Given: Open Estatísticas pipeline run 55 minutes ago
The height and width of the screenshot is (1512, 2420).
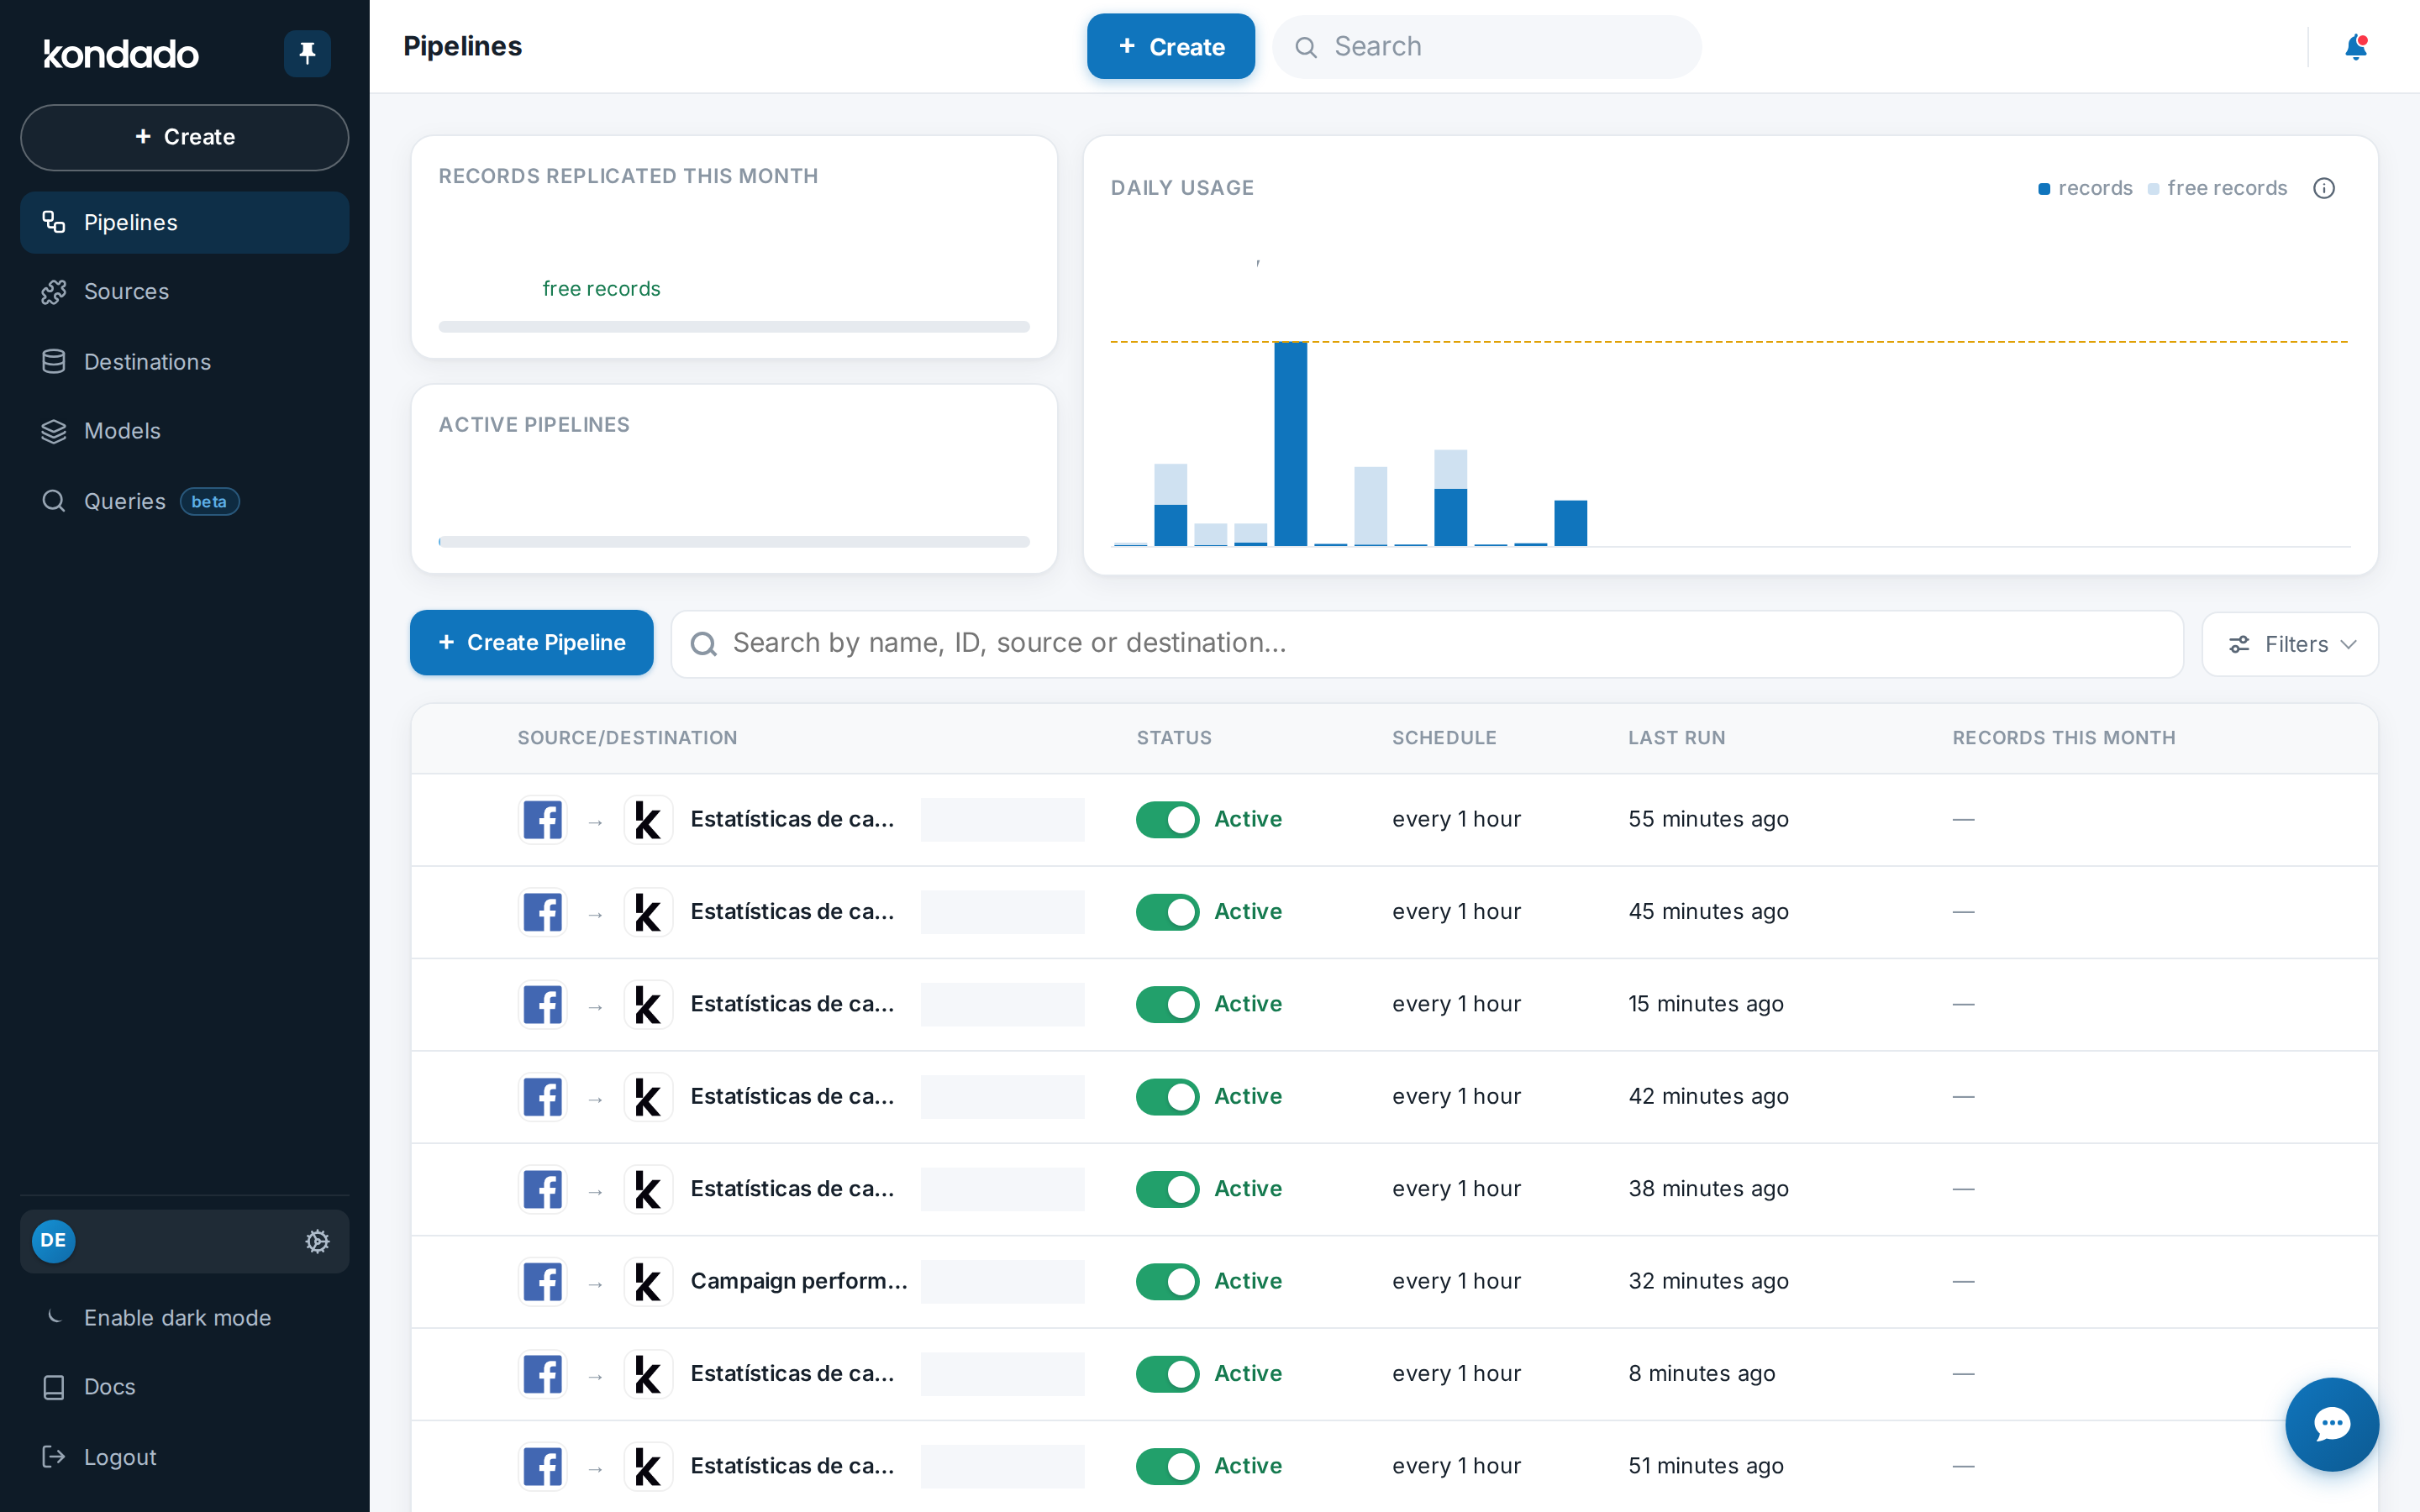Looking at the screenshot, I should pos(792,819).
